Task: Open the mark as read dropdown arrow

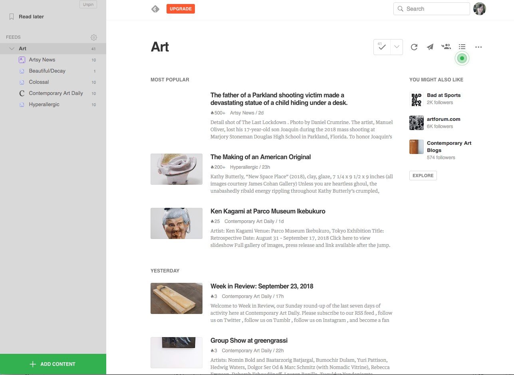Action: click(397, 47)
